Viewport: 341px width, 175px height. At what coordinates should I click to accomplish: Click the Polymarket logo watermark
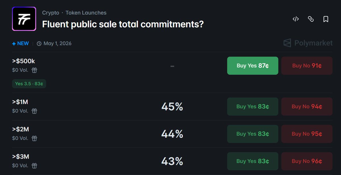[x=308, y=43]
